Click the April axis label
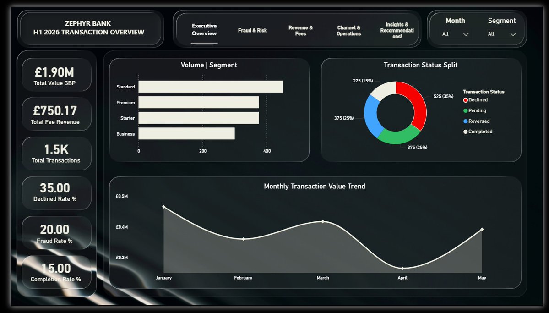549x313 pixels. click(x=402, y=278)
